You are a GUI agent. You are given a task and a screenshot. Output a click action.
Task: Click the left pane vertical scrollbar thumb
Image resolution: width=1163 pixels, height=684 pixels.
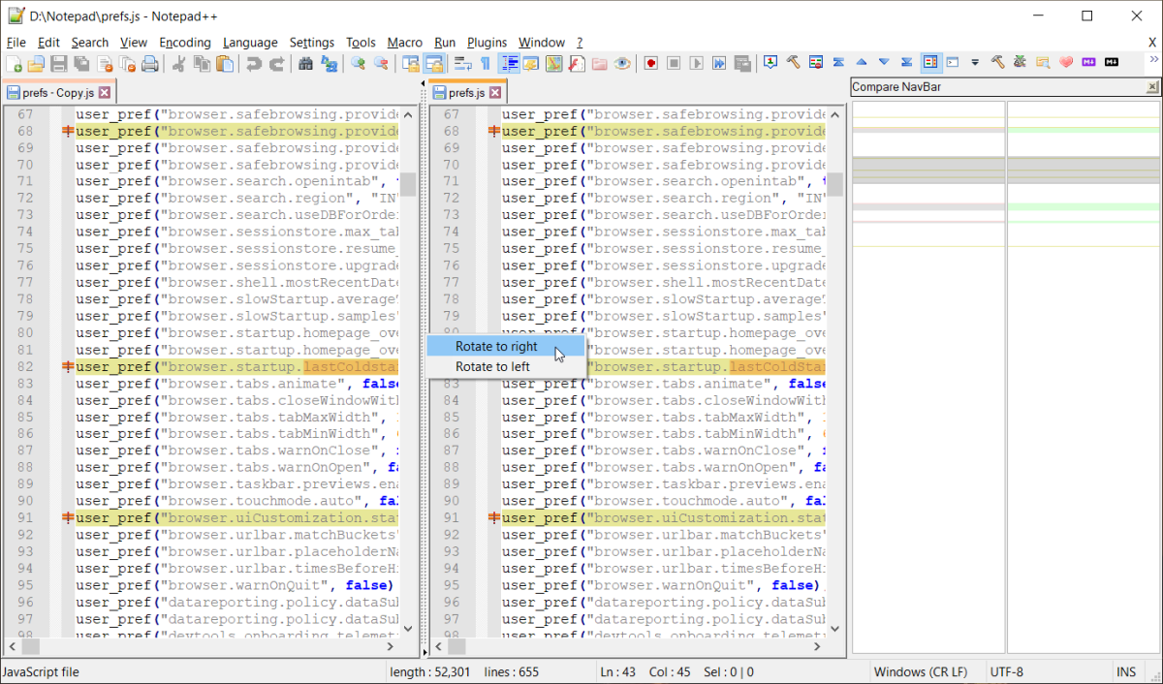(409, 184)
